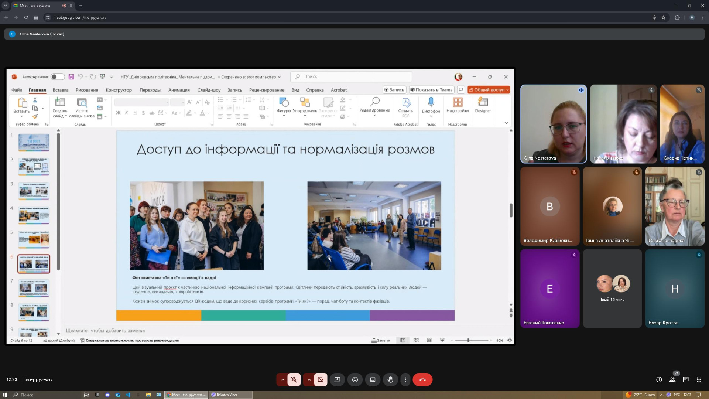The height and width of the screenshot is (399, 709).
Task: Click the More options three-dot button
Action: 405,379
